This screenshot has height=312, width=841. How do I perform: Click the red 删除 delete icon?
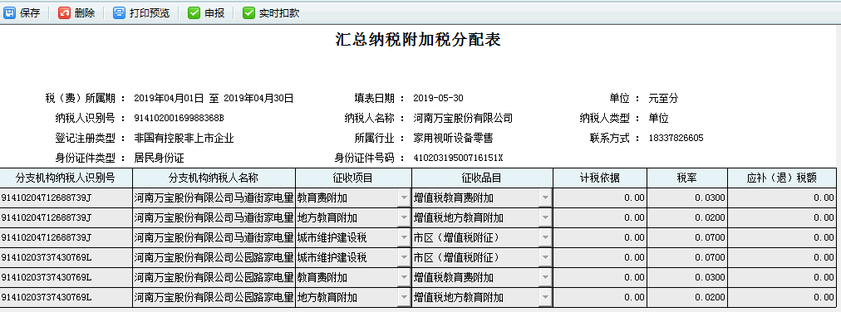click(64, 13)
